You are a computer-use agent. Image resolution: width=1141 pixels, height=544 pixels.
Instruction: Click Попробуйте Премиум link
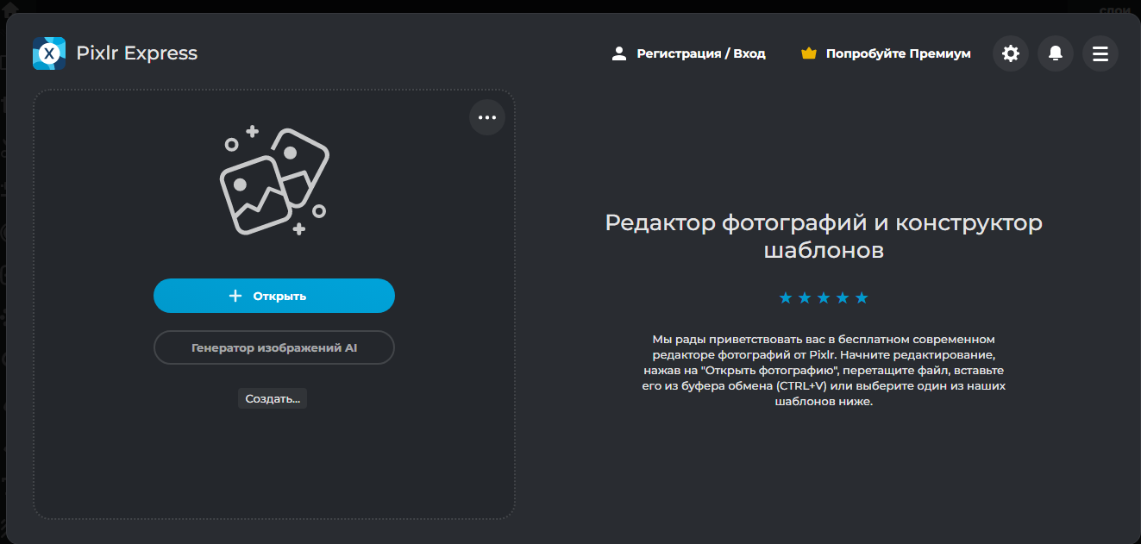(x=898, y=53)
